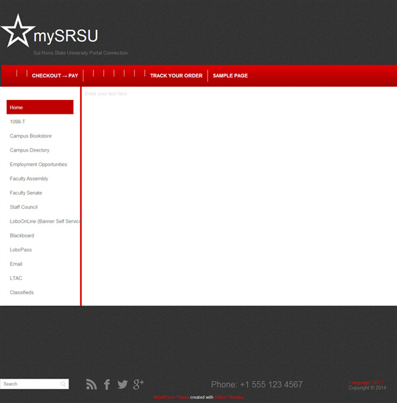397x403 pixels.
Task: Expand the Language selector in footer
Action: [x=367, y=382]
